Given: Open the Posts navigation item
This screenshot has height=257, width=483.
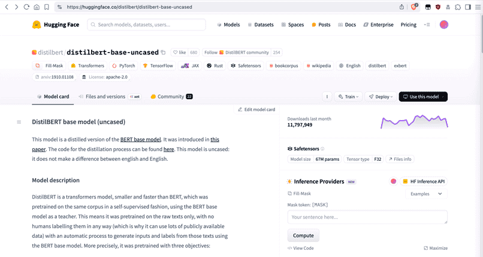Looking at the screenshot, I should click(x=321, y=25).
